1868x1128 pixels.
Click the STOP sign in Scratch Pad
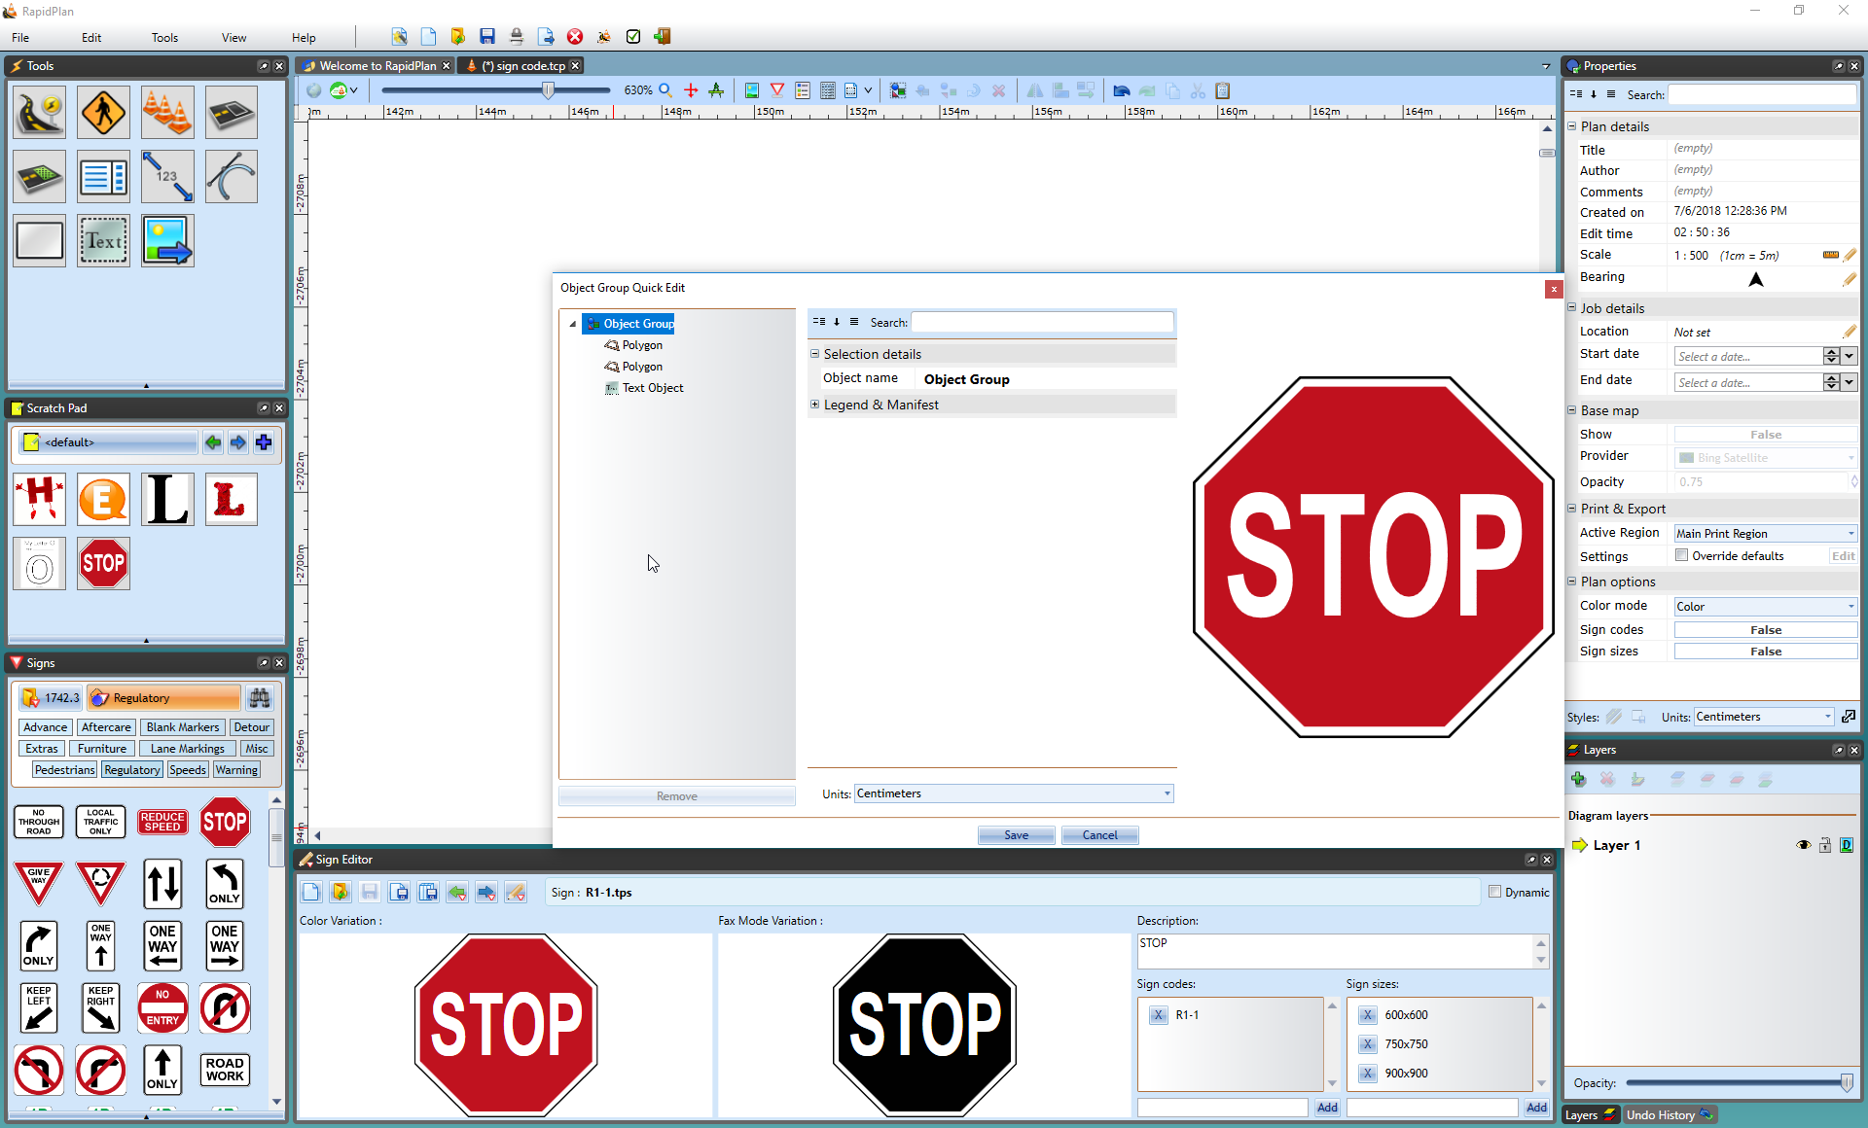point(103,564)
